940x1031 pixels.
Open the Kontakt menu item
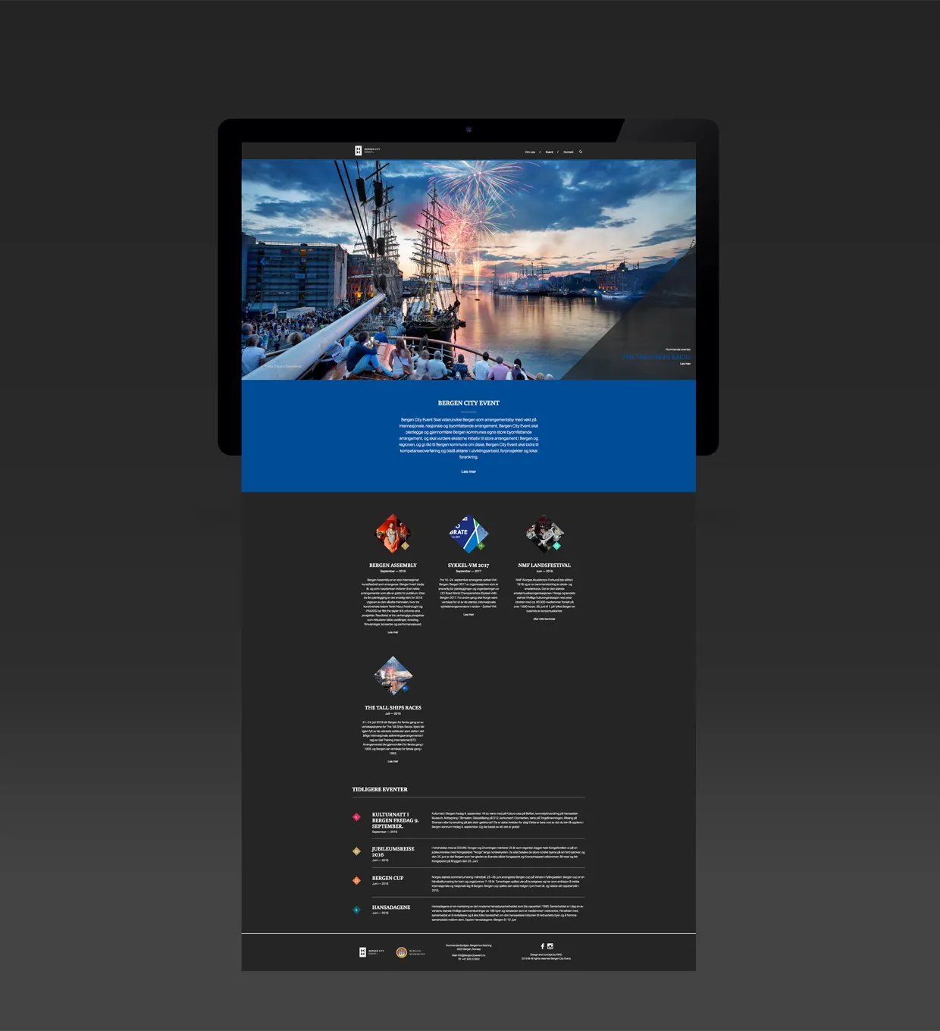(569, 152)
